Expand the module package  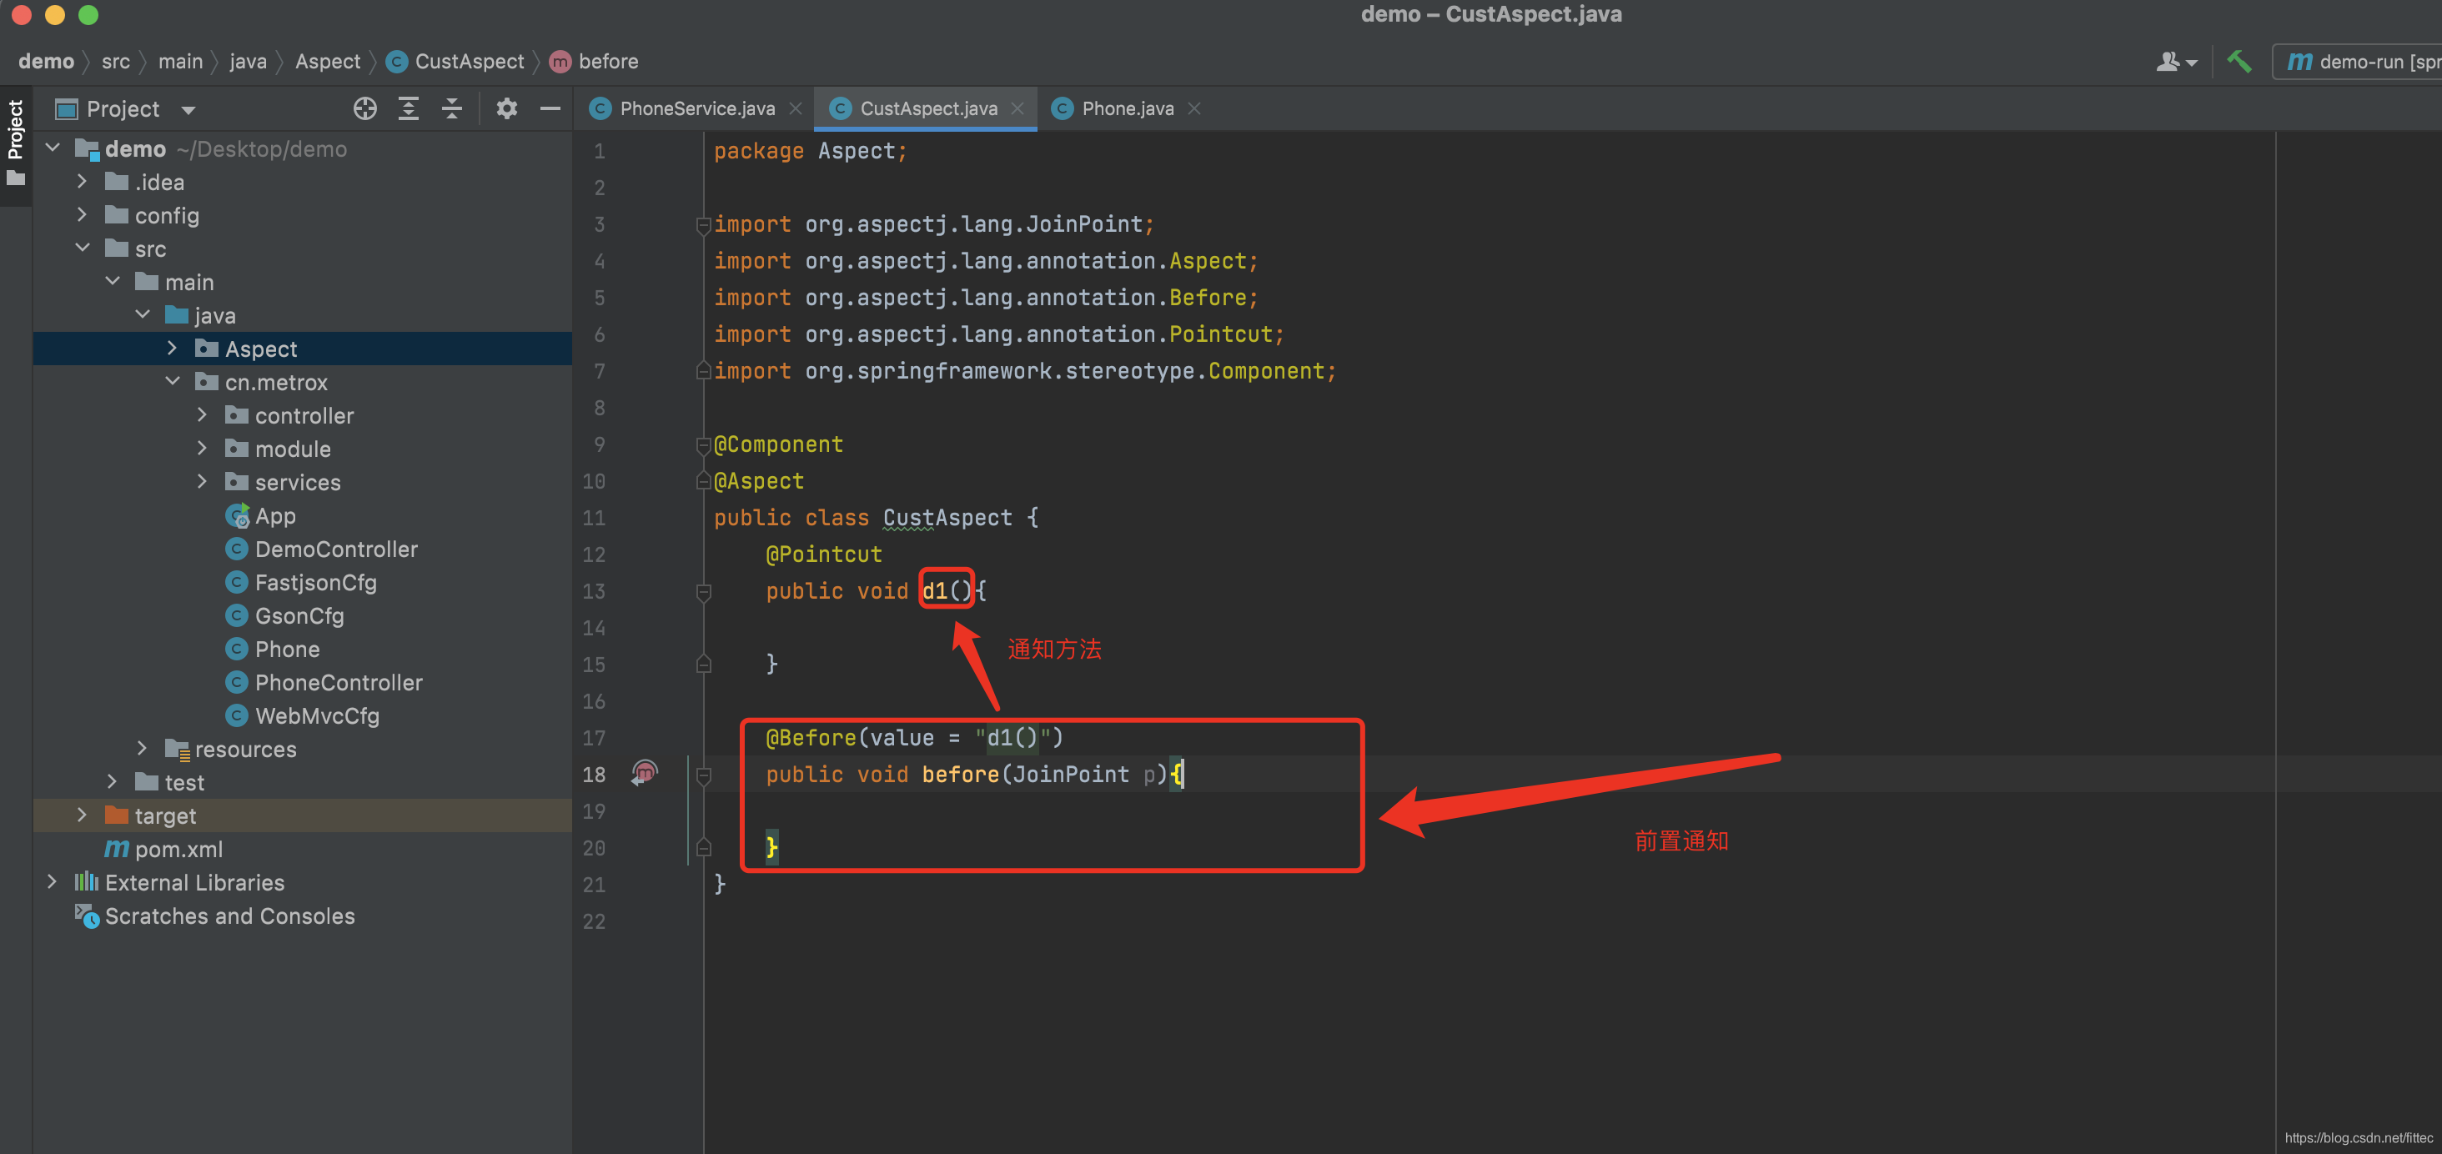(203, 448)
